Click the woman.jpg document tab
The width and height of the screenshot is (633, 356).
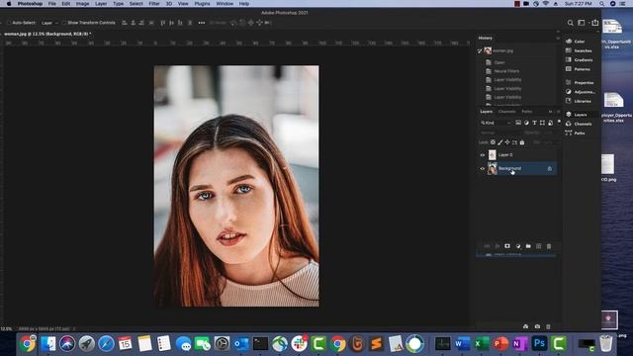47,34
